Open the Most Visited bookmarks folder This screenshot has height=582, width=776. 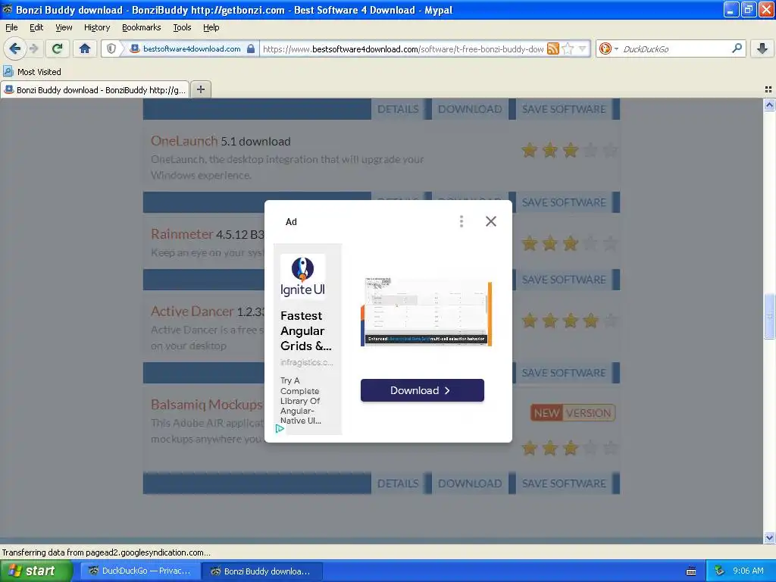[x=33, y=72]
